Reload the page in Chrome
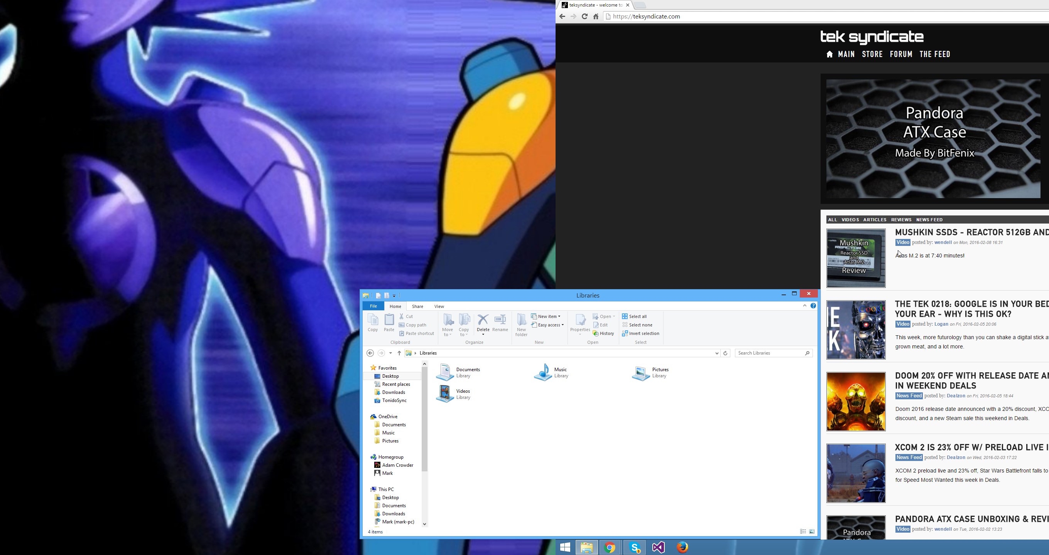Viewport: 1049px width, 555px height. coord(584,16)
